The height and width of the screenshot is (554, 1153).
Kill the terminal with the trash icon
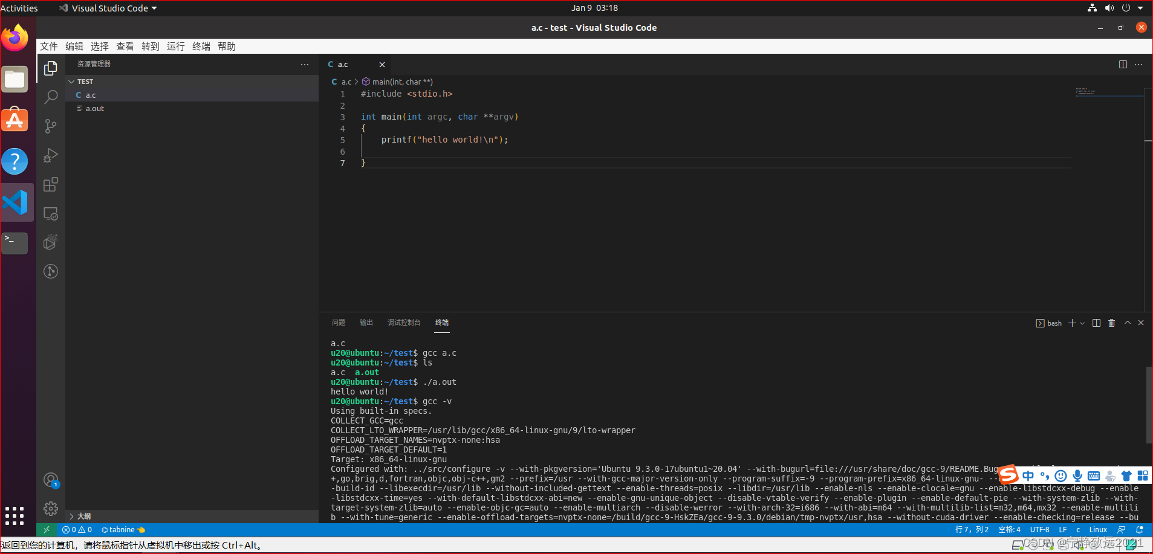pyautogui.click(x=1111, y=323)
